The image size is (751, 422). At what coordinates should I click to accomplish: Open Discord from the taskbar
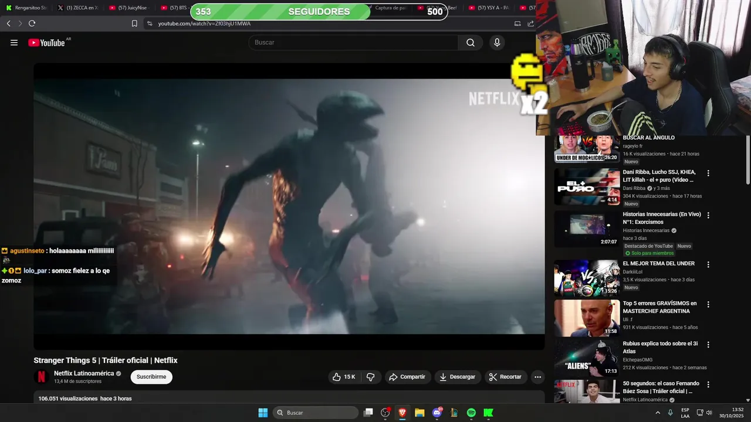click(x=437, y=413)
